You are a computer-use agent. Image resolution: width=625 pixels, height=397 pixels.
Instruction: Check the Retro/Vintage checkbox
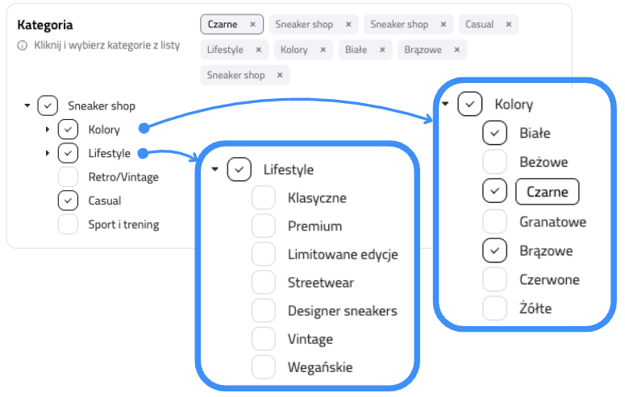pyautogui.click(x=68, y=177)
